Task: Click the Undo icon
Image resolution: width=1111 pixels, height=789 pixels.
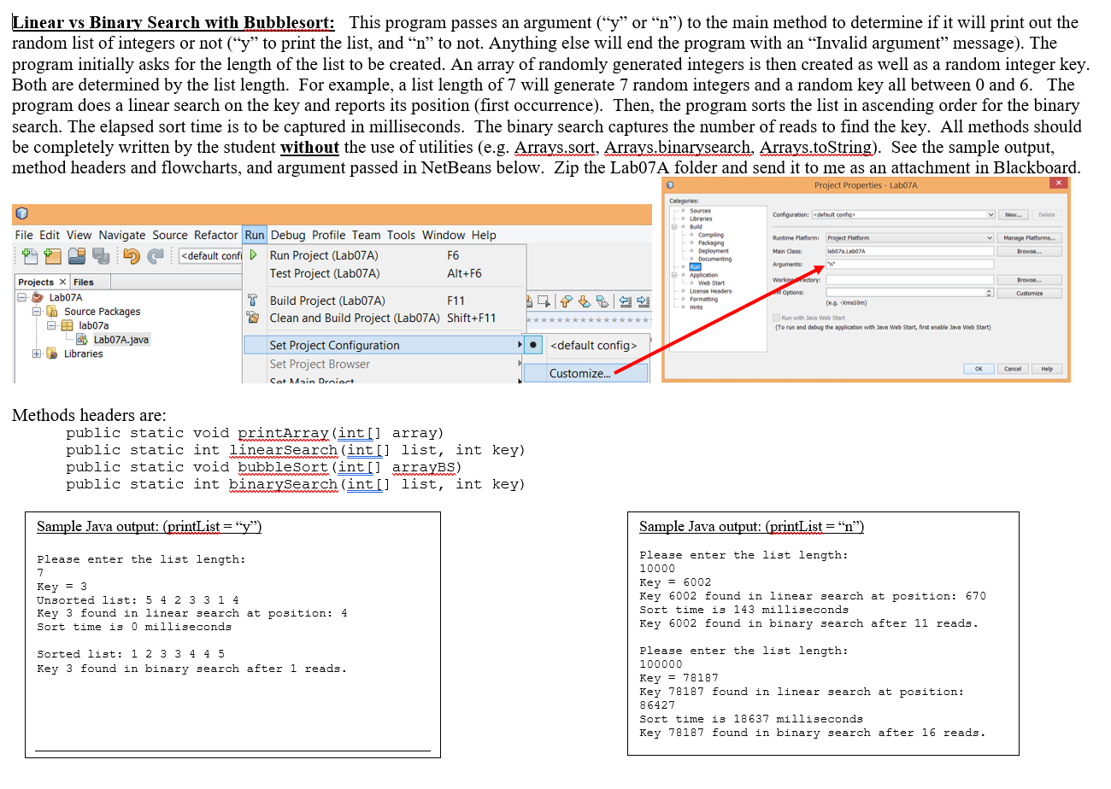Action: 131,258
